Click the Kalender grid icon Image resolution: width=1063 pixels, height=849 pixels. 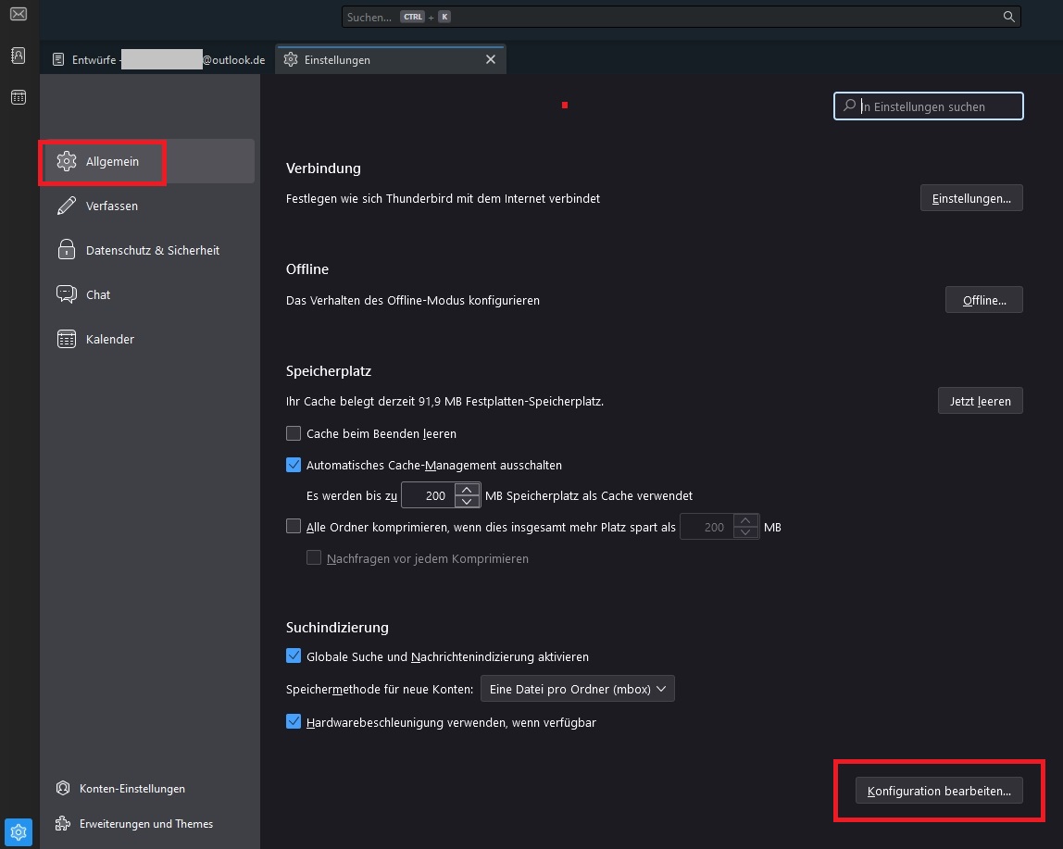coord(67,338)
